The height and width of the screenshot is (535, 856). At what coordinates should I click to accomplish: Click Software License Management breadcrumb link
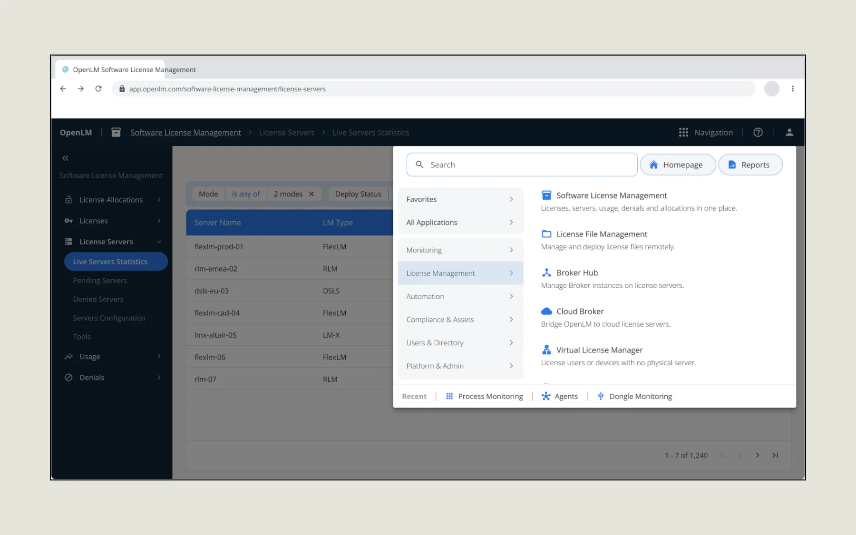tap(185, 133)
